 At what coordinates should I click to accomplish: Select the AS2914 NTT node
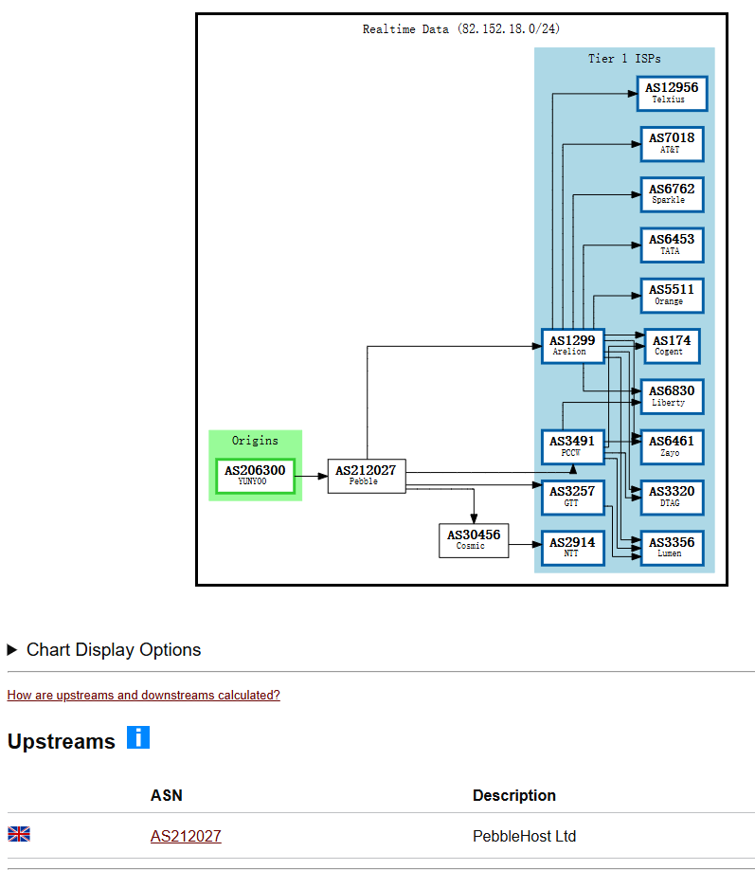[573, 548]
